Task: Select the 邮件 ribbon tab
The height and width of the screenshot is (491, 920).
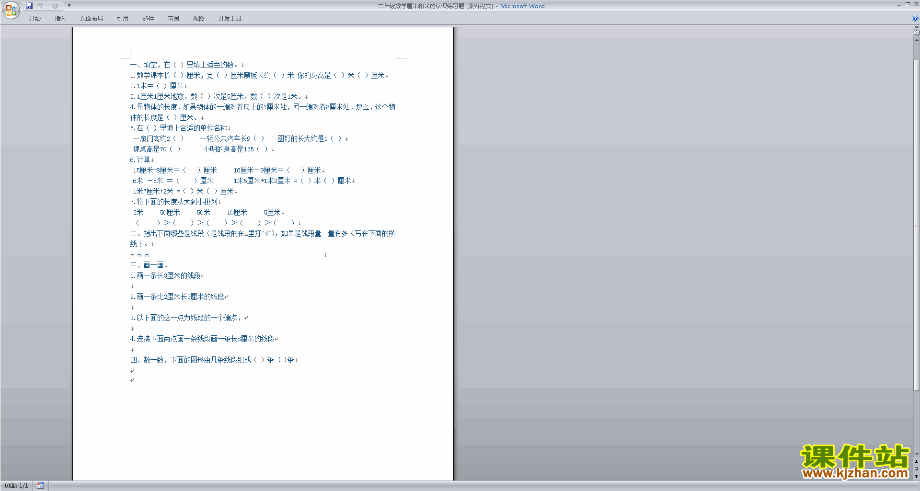Action: [x=148, y=19]
